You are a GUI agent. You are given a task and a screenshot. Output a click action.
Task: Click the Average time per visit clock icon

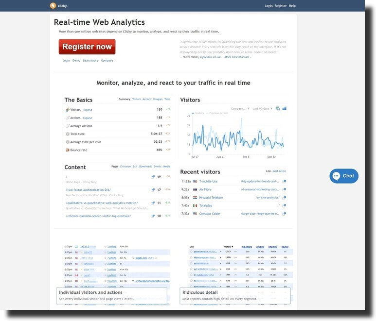(68, 142)
